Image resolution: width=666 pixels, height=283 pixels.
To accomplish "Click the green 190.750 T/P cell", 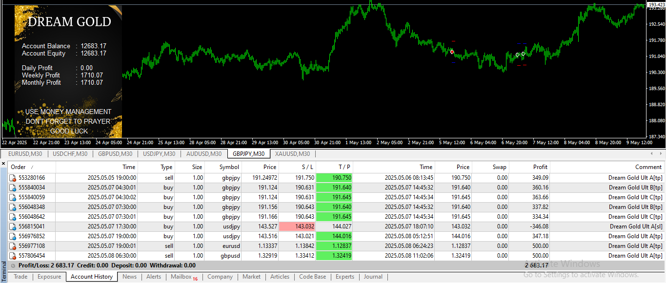I will (334, 178).
